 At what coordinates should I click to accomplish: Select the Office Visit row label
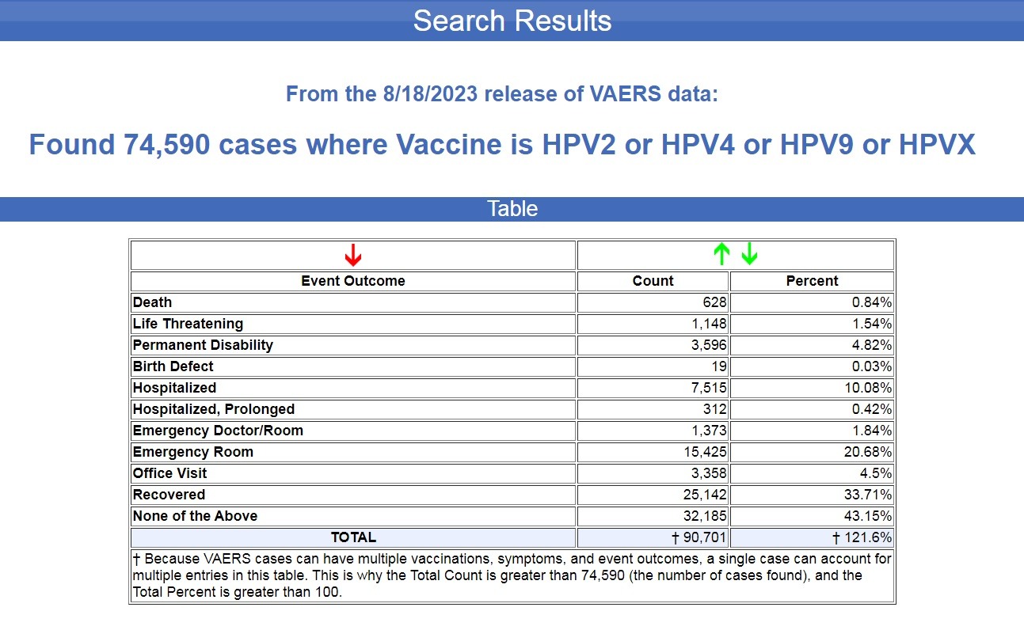[x=169, y=473]
